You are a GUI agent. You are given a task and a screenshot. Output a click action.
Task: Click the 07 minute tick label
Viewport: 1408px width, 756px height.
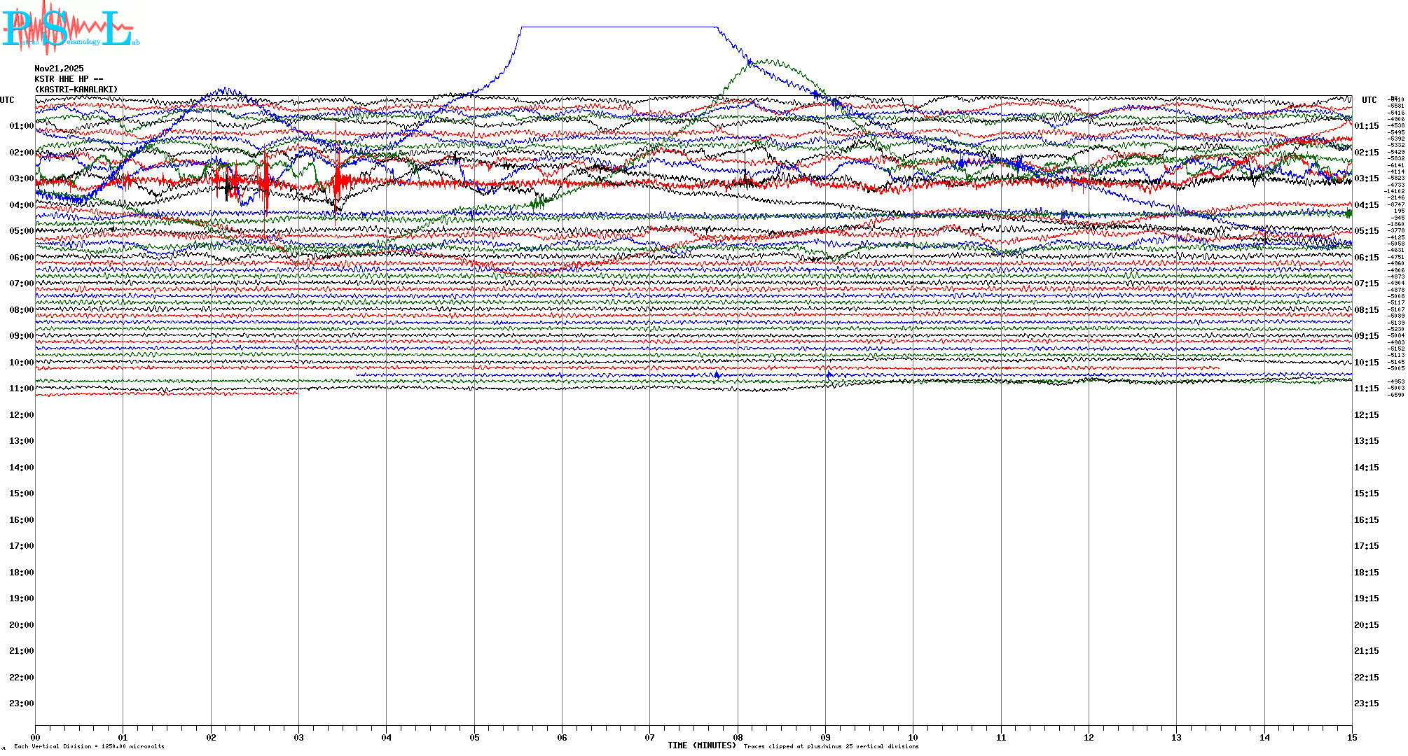tap(650, 737)
